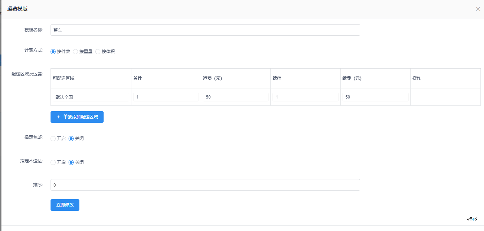The height and width of the screenshot is (231, 484).
Task: Edit the 续费（元） input value
Action: click(375, 97)
